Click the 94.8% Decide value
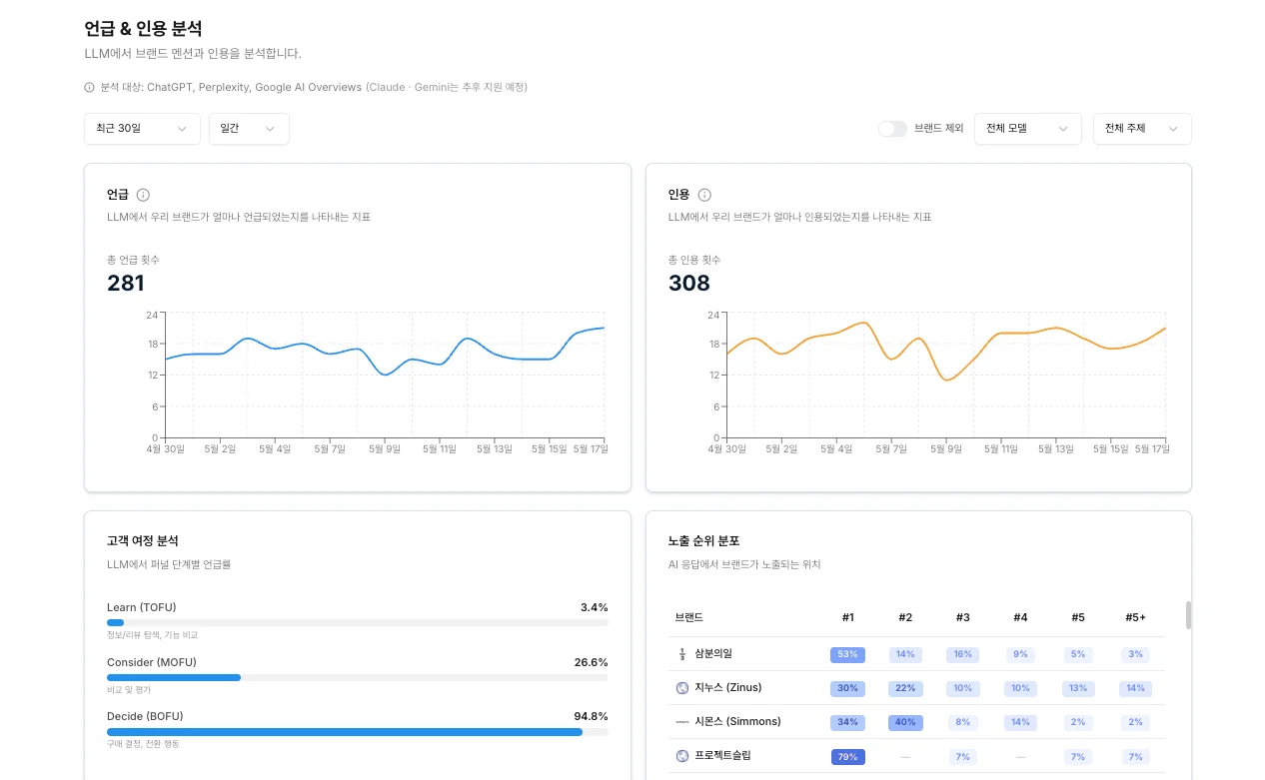 point(592,716)
